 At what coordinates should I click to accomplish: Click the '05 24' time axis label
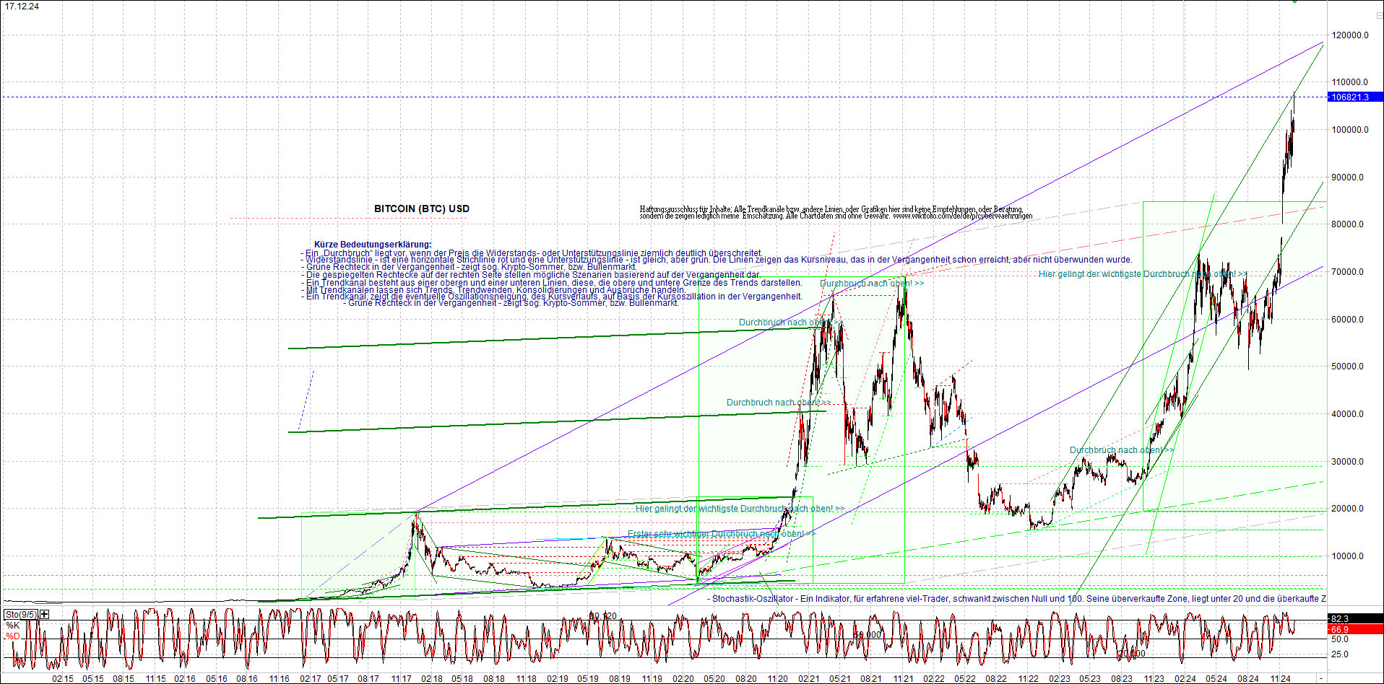[1216, 679]
